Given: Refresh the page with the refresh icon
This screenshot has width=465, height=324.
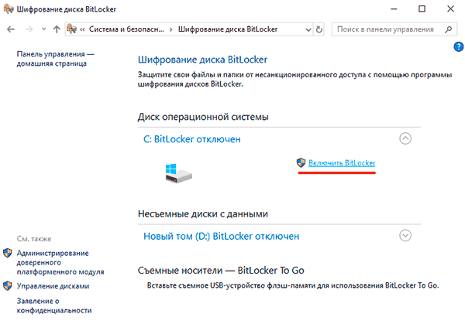Looking at the screenshot, I should (319, 29).
